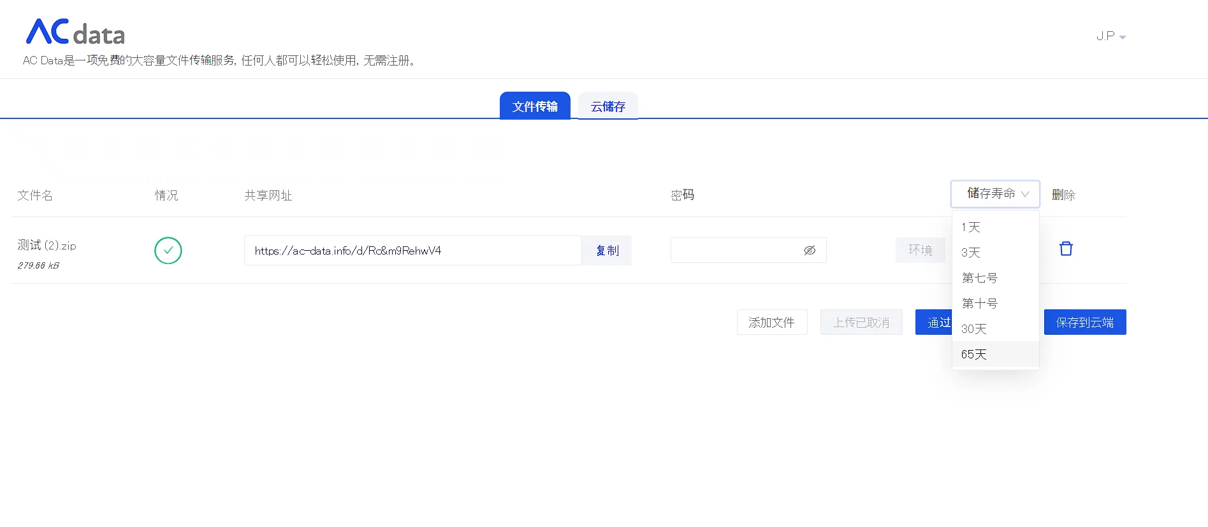Select 65天 storage duration
1208x527 pixels.
pos(974,355)
